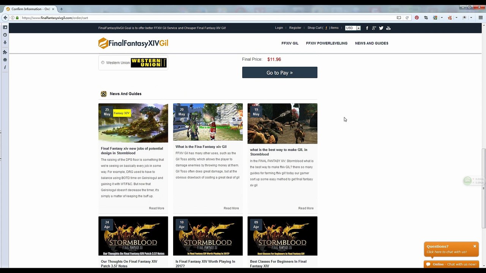The width and height of the screenshot is (486, 273).
Task: Open a new browser tab
Action: (x=62, y=9)
